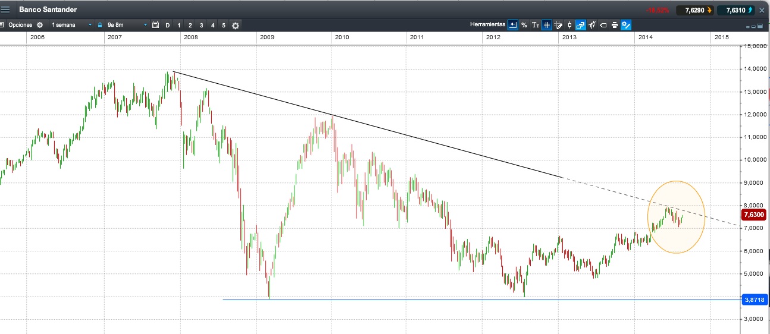Open the Opciones settings menu
Image resolution: width=770 pixels, height=334 pixels.
coord(23,25)
